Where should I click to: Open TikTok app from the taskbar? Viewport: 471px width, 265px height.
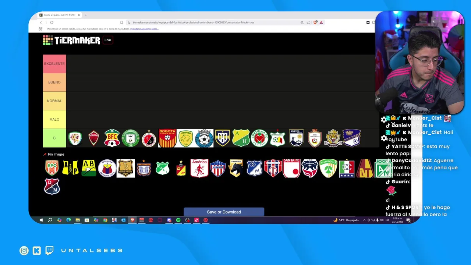point(196,220)
